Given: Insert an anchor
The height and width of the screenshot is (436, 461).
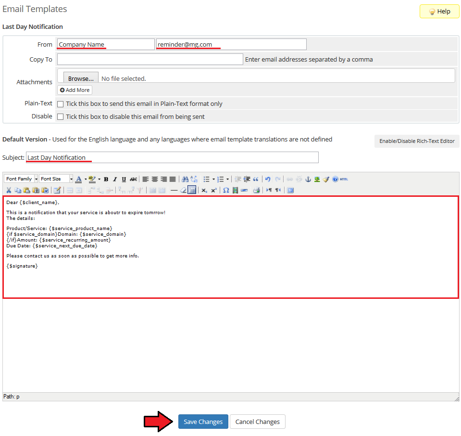Looking at the screenshot, I should pos(308,180).
